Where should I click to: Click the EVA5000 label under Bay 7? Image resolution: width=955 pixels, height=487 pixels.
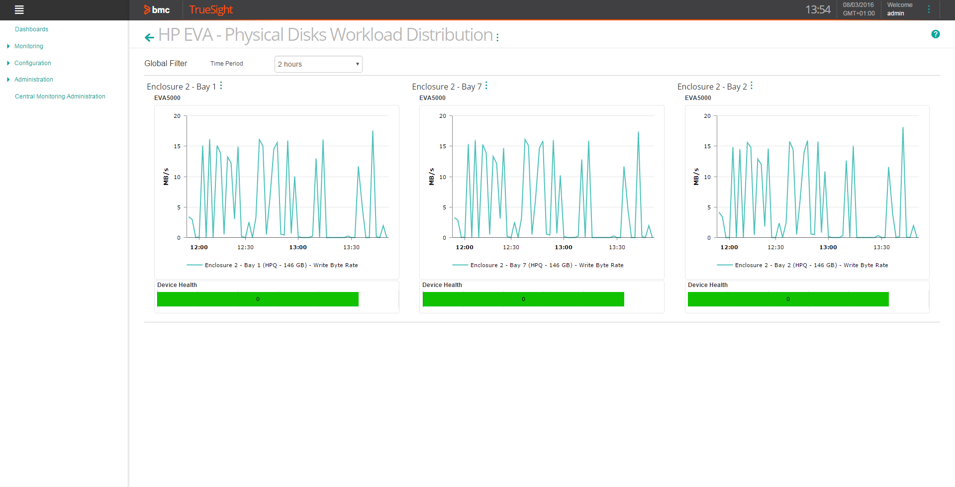point(432,98)
